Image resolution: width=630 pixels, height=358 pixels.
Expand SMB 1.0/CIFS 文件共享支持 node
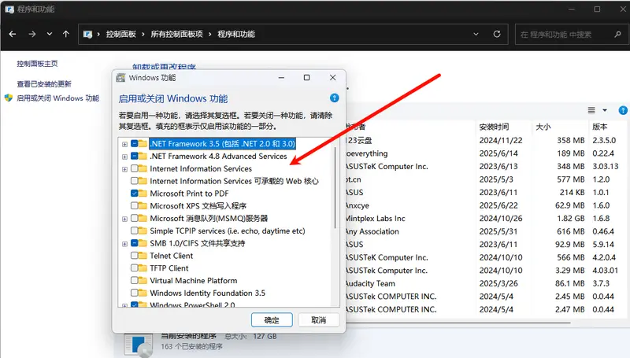[x=124, y=244]
